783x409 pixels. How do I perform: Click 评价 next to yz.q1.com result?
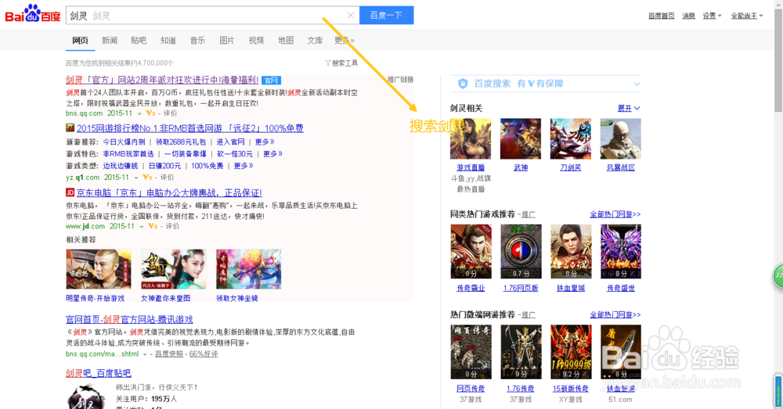pos(166,178)
